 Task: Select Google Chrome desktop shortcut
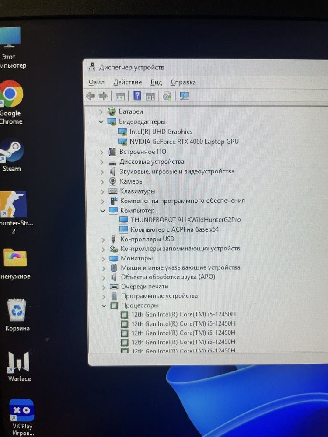11,102
